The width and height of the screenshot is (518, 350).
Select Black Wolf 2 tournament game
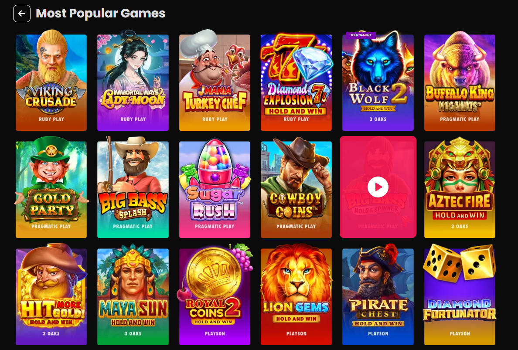point(378,82)
